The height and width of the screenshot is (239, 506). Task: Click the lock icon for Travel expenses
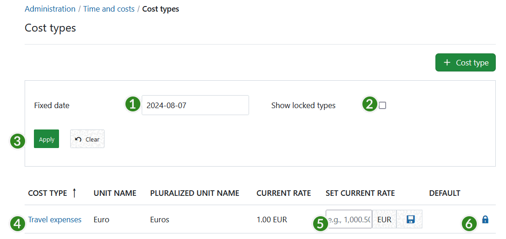[485, 220]
